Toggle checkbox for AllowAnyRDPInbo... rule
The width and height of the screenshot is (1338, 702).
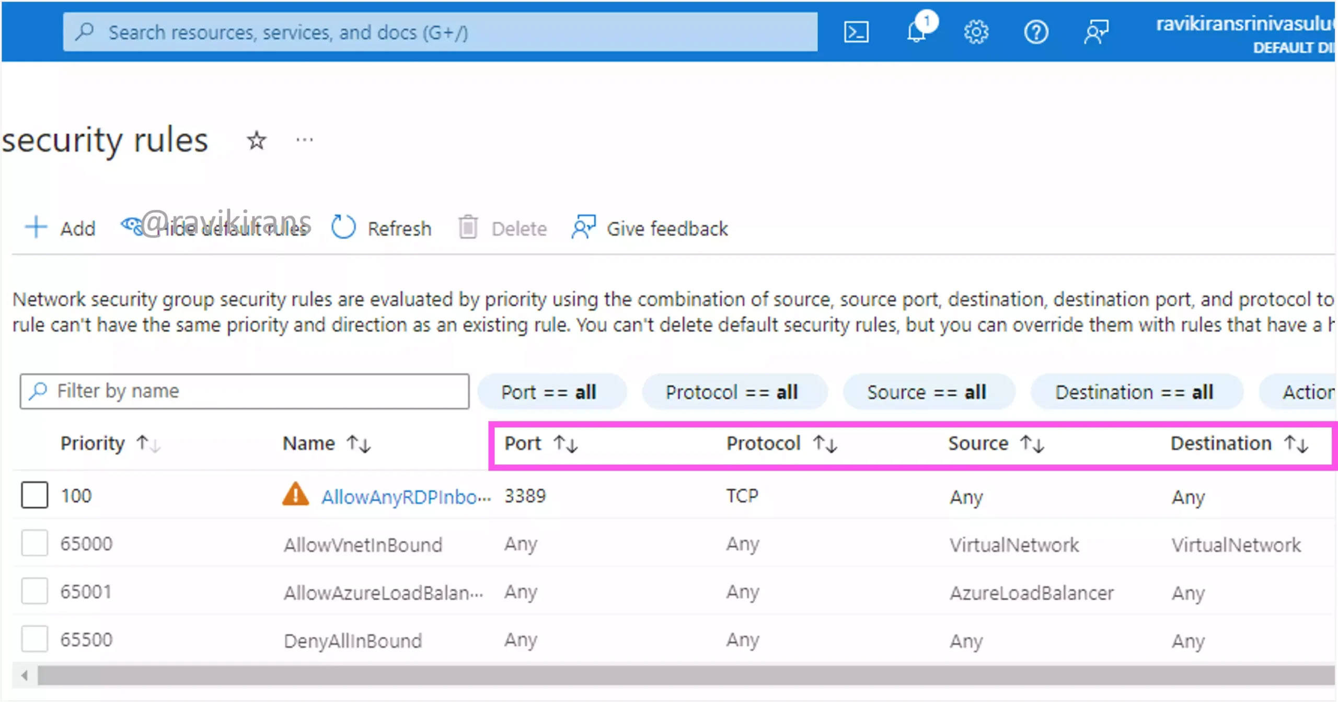point(33,495)
